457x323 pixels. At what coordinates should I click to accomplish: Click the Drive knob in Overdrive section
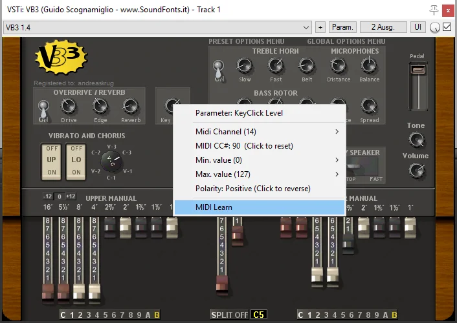(69, 106)
